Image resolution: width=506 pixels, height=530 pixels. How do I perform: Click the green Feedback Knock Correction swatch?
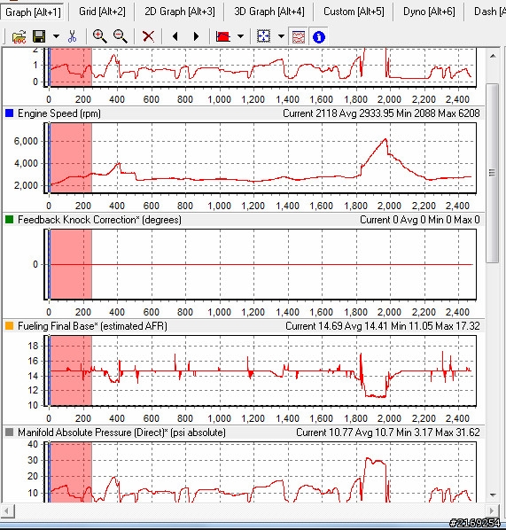tap(10, 220)
